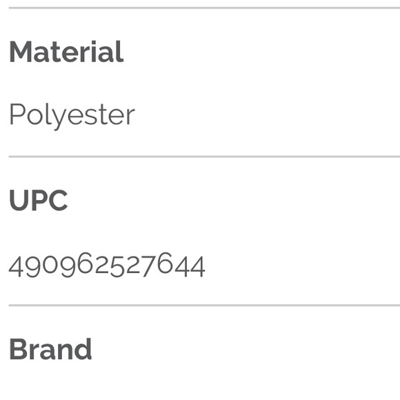Click the capital P in Polyester
400x400 pixels.
tap(17, 114)
